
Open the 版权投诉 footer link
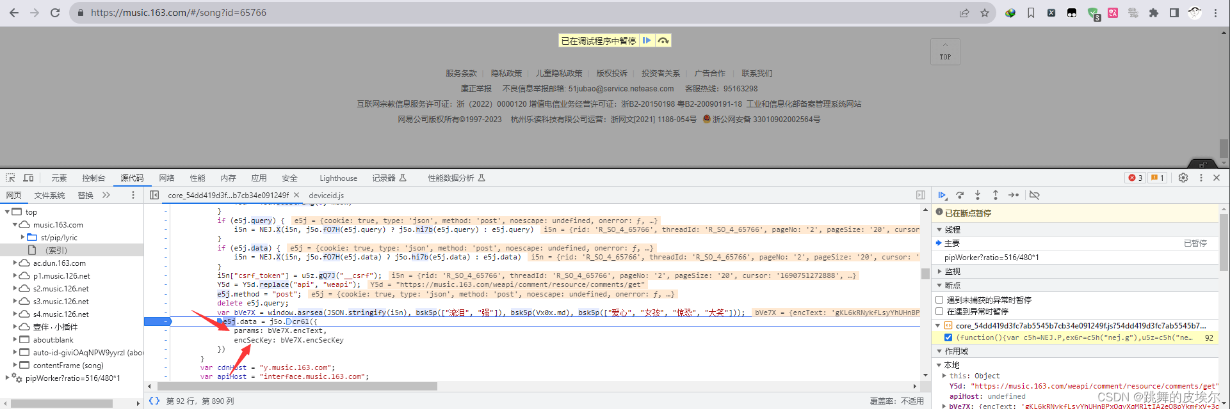click(612, 73)
